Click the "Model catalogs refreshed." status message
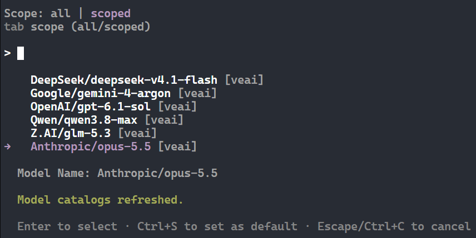This screenshot has width=476, height=238. coord(100,200)
